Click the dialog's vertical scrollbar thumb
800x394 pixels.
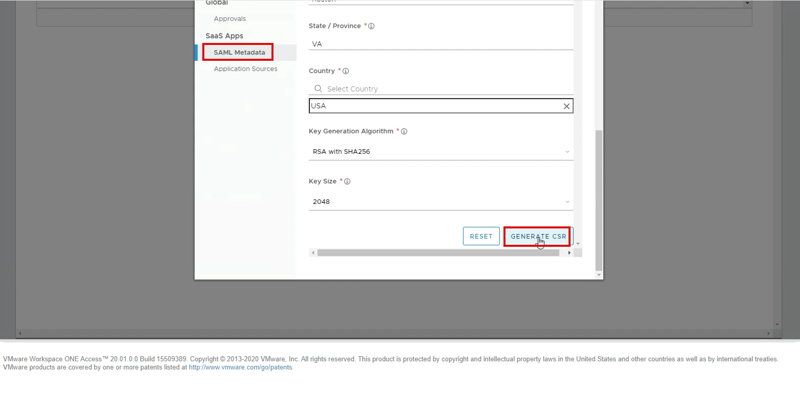(x=599, y=199)
